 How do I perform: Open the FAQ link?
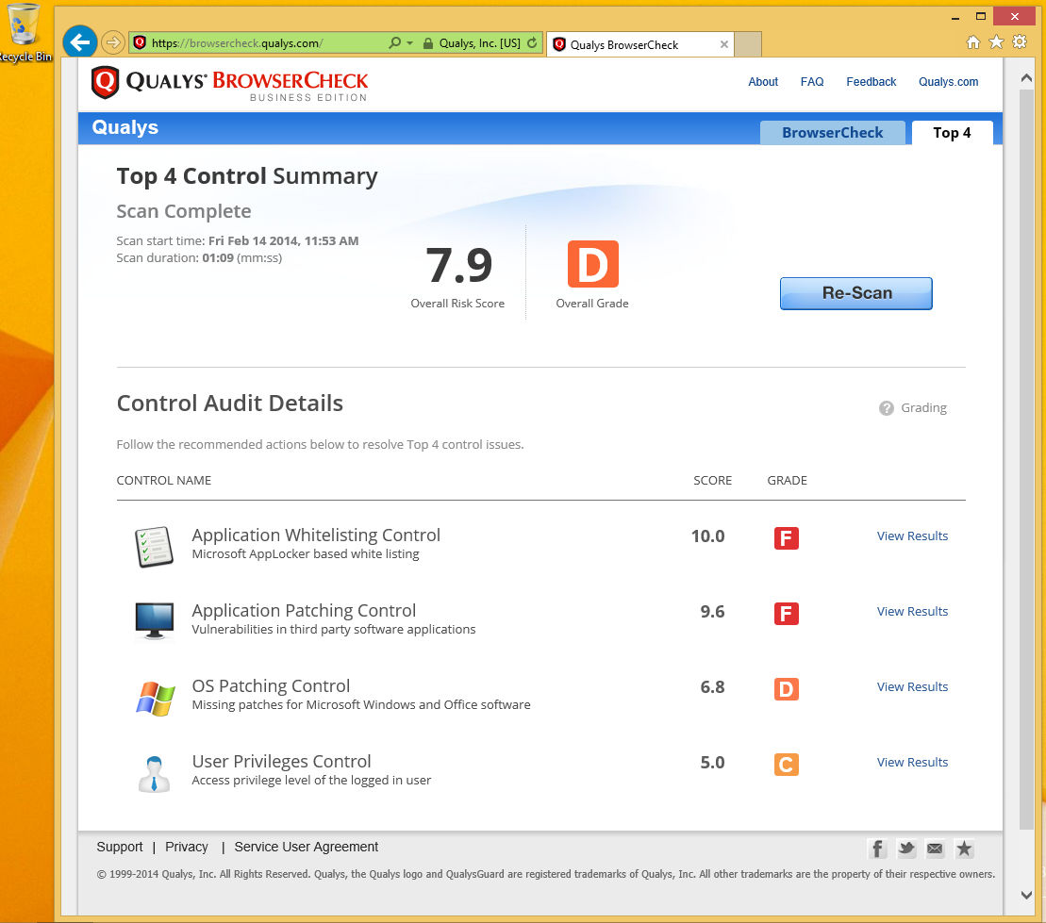[x=812, y=82]
